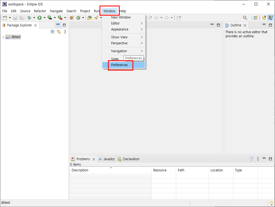Switch to the Declaration tab

[x=129, y=159]
